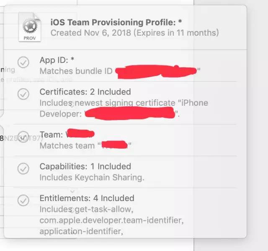Screen dimensions: 268x251
Task: Select the 'Certificates: 2 Included' heading
Action: [x=85, y=92]
